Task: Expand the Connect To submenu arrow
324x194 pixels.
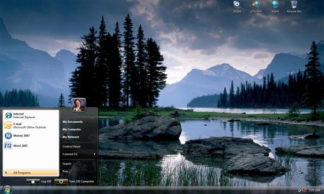Action: [95, 154]
